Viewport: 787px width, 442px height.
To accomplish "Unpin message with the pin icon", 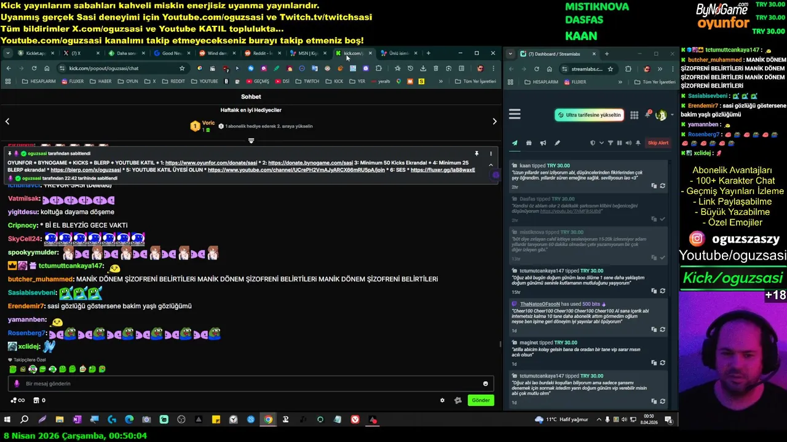I will click(x=477, y=153).
